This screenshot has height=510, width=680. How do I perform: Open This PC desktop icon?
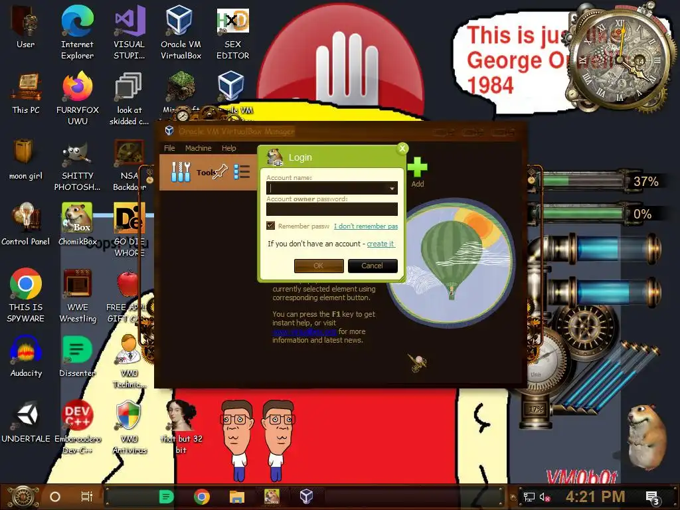coord(26,93)
